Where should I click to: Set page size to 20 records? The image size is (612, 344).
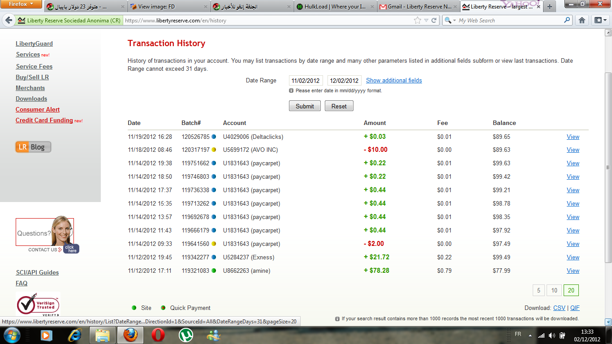click(571, 290)
